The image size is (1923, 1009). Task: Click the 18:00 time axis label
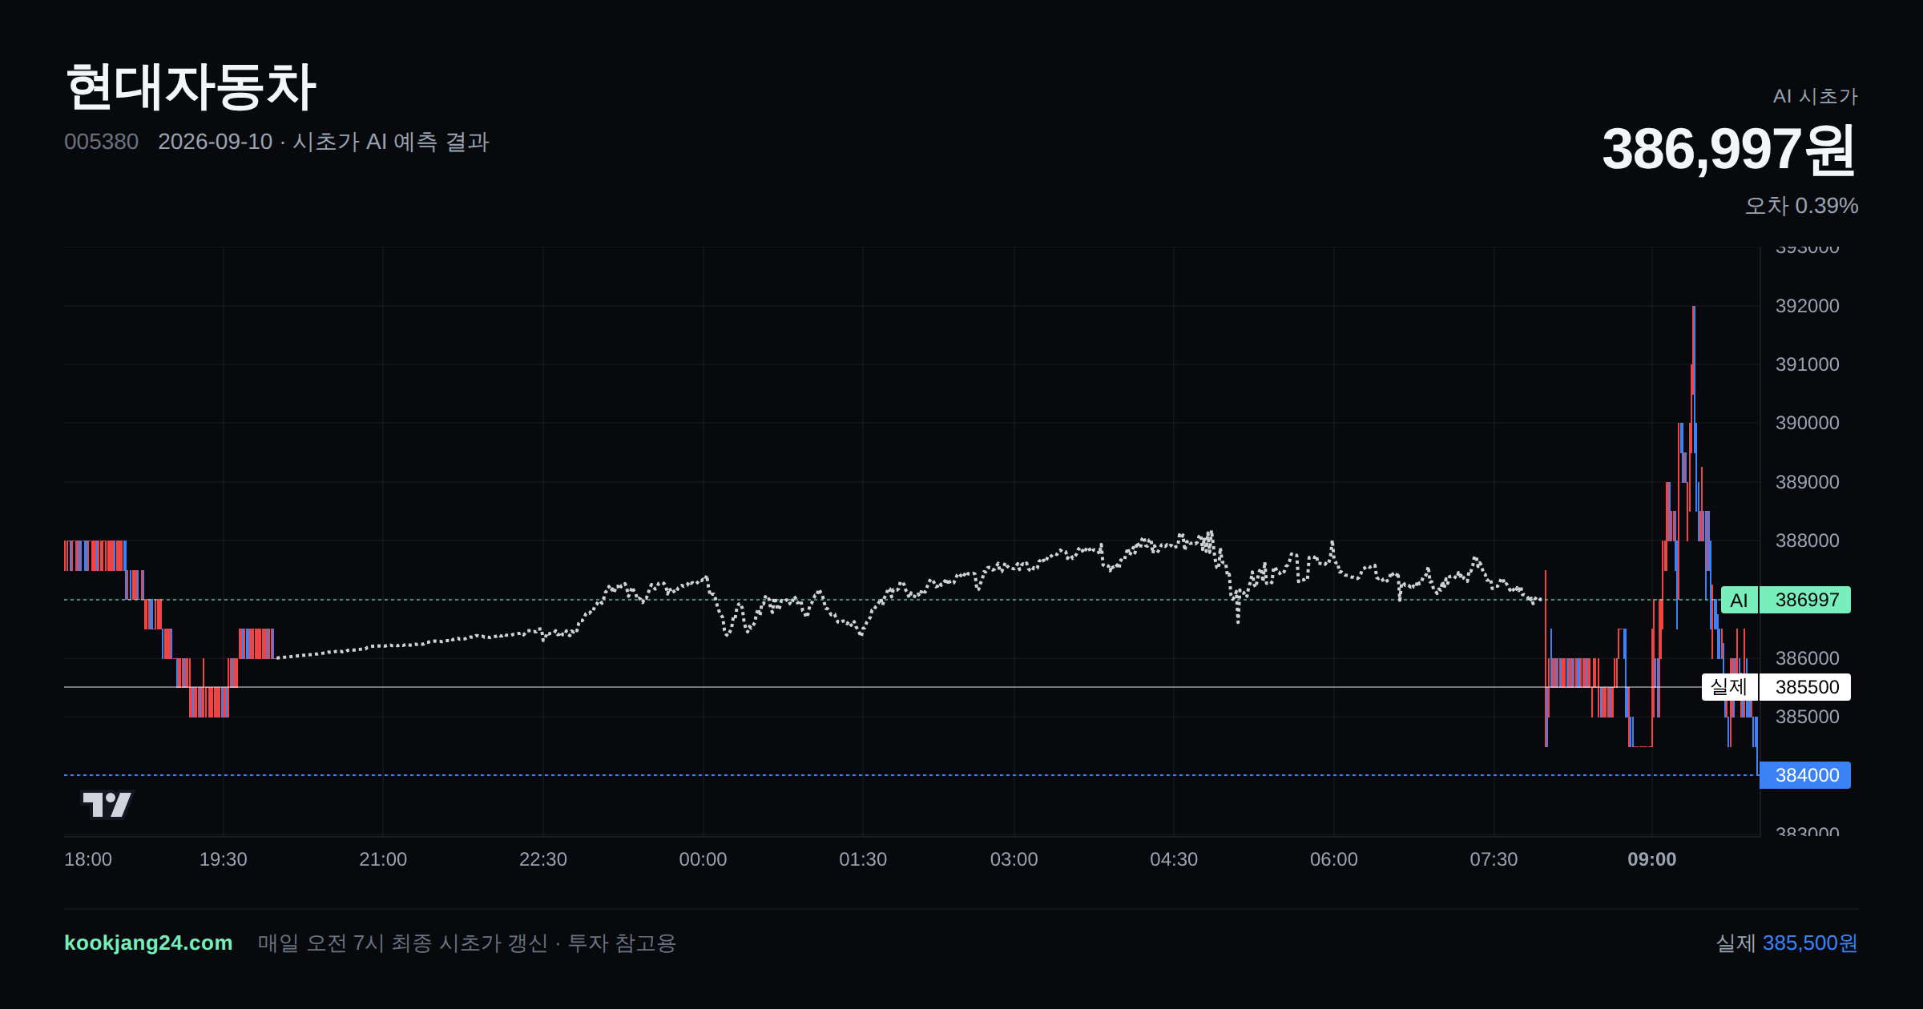point(88,859)
